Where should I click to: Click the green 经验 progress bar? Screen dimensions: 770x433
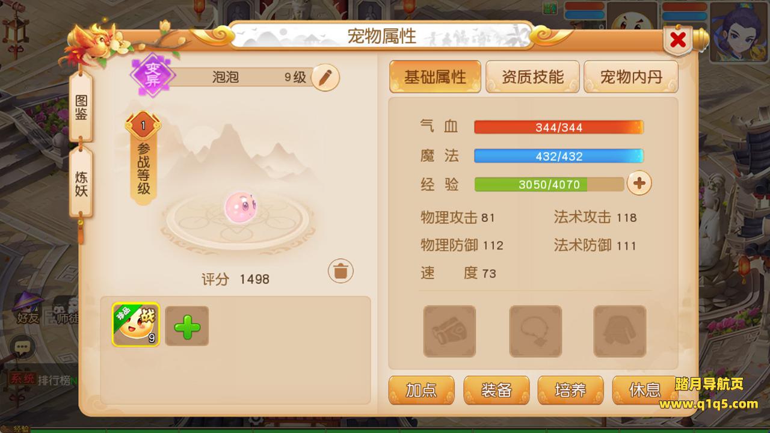pos(549,184)
